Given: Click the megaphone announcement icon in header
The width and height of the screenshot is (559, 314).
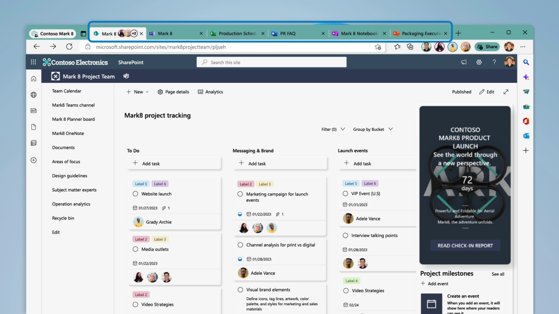Looking at the screenshot, I should click(464, 62).
